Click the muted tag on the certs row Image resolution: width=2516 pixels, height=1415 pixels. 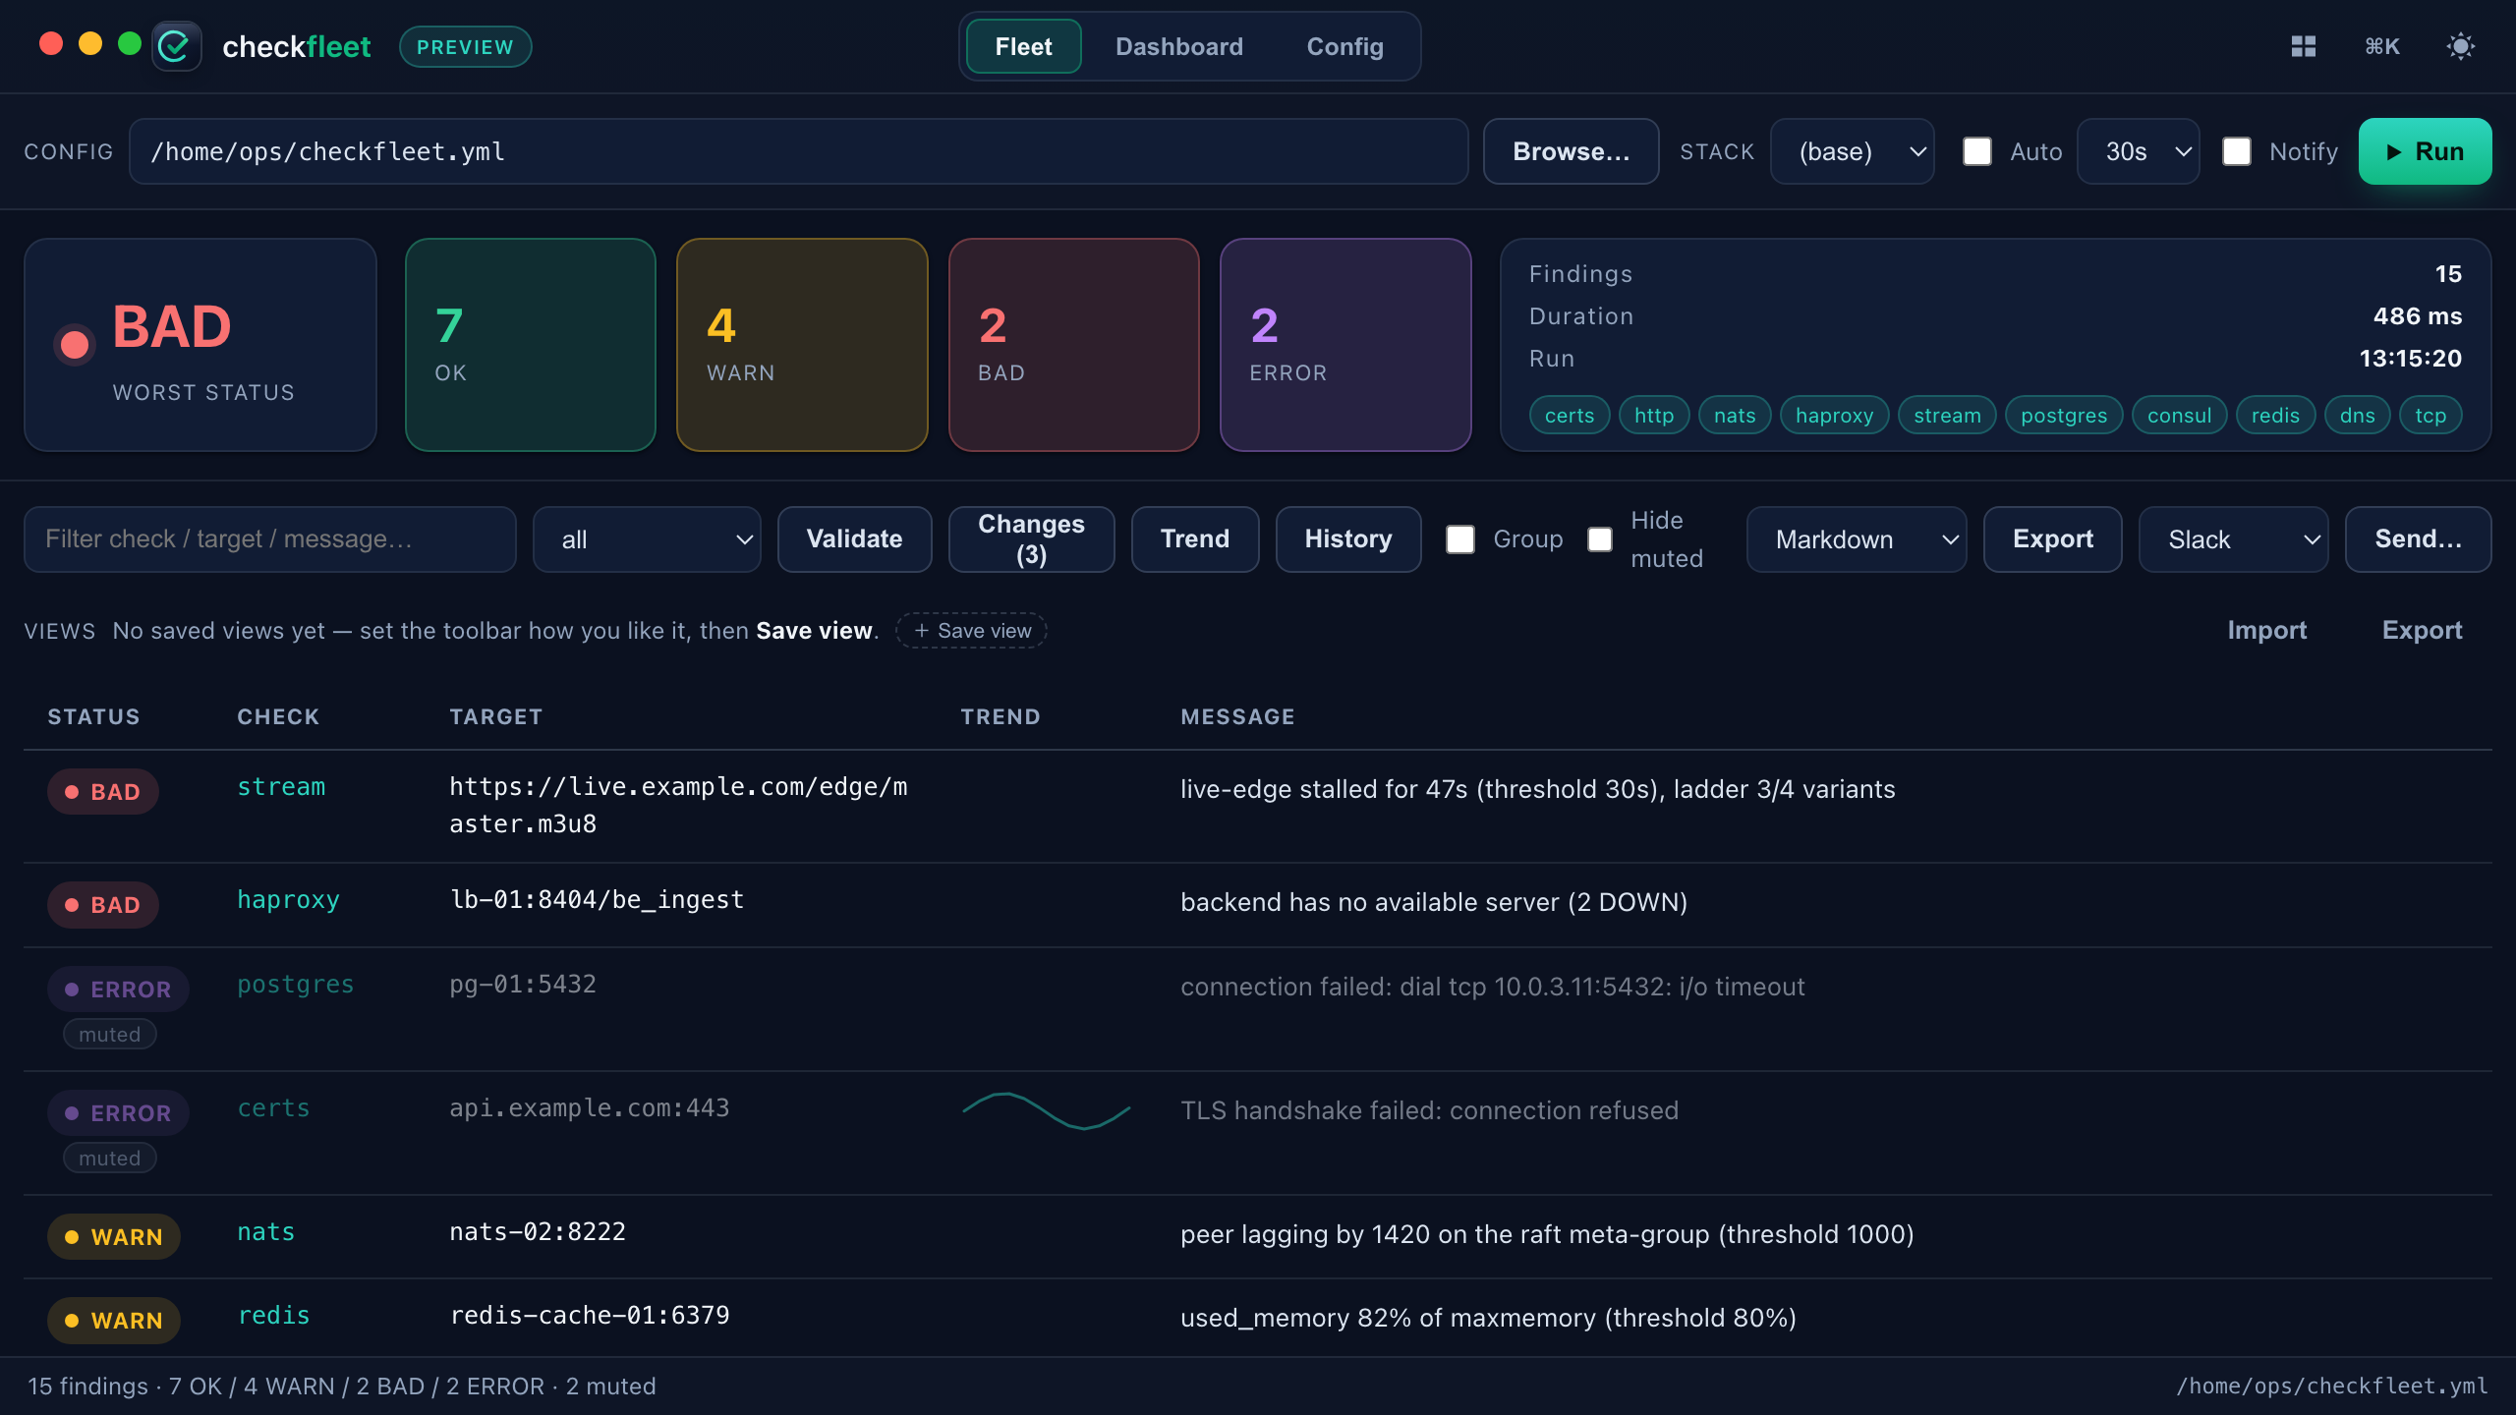tap(110, 1158)
